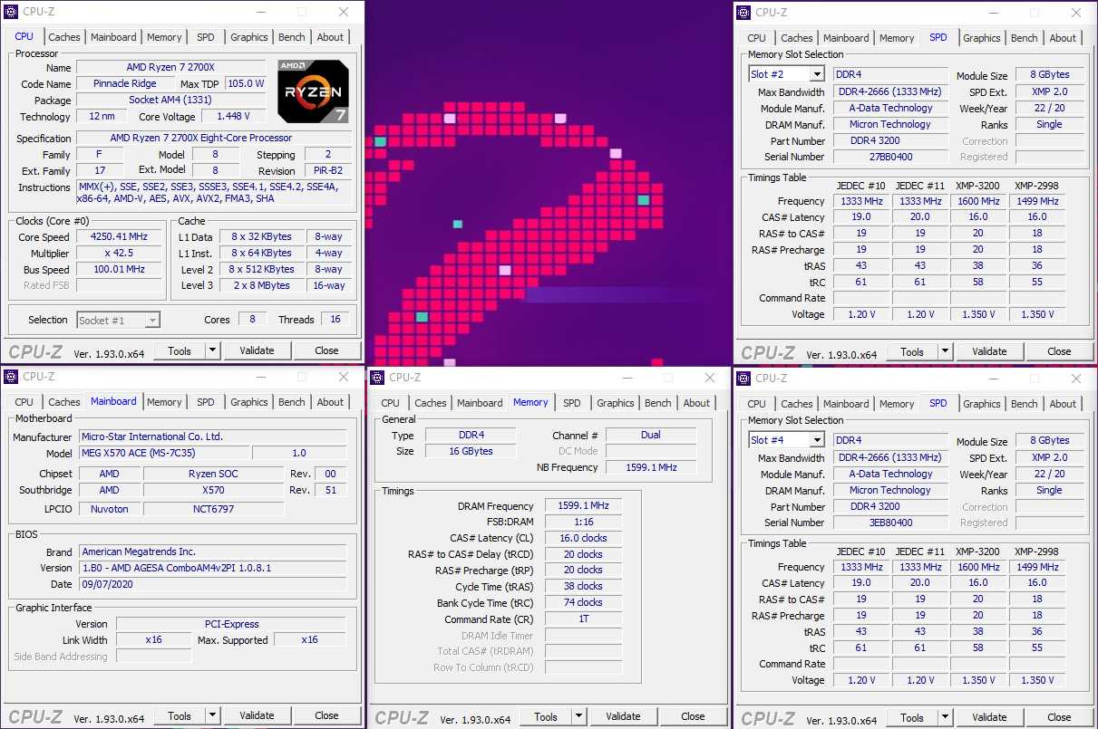Click the Tools button in the Slot #2 SPD window
Screen dimensions: 1098x729
pos(911,351)
